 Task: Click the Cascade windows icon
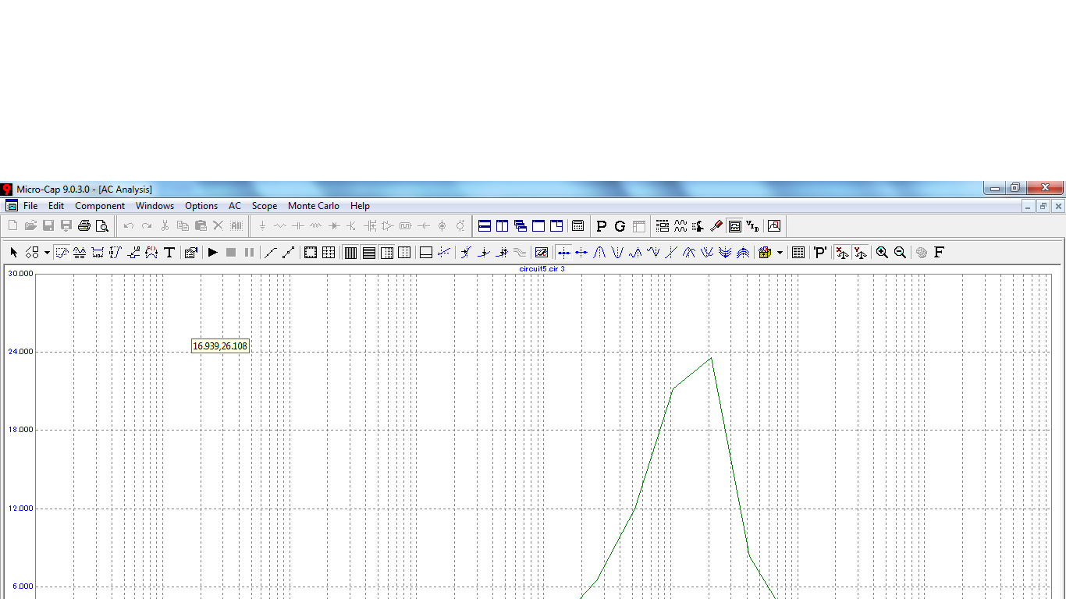coord(521,226)
